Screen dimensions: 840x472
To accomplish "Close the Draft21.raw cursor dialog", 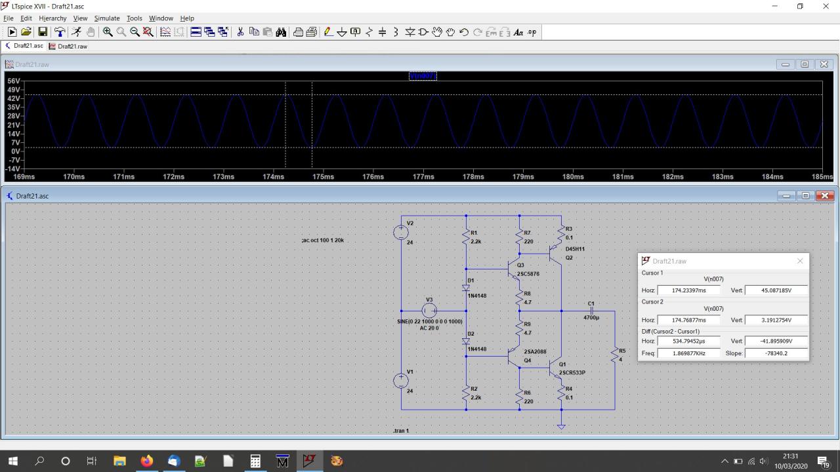I will click(x=799, y=261).
